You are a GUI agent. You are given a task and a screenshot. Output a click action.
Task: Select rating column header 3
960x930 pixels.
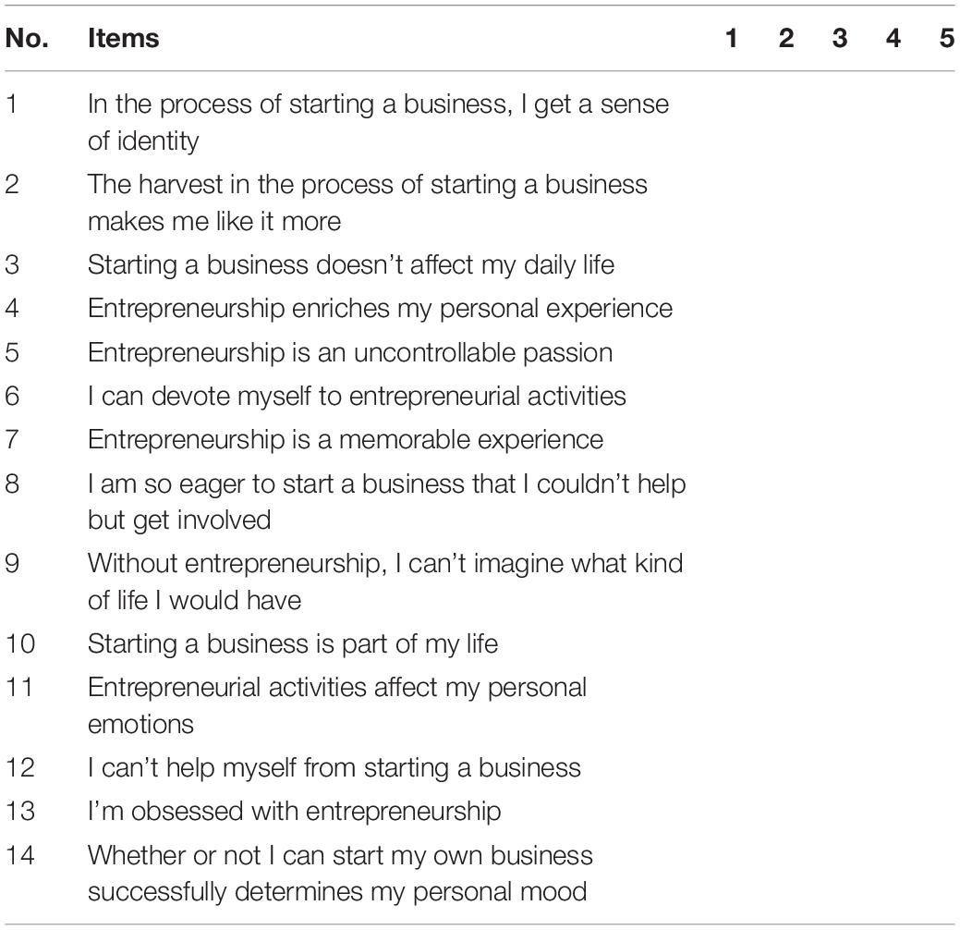[839, 38]
